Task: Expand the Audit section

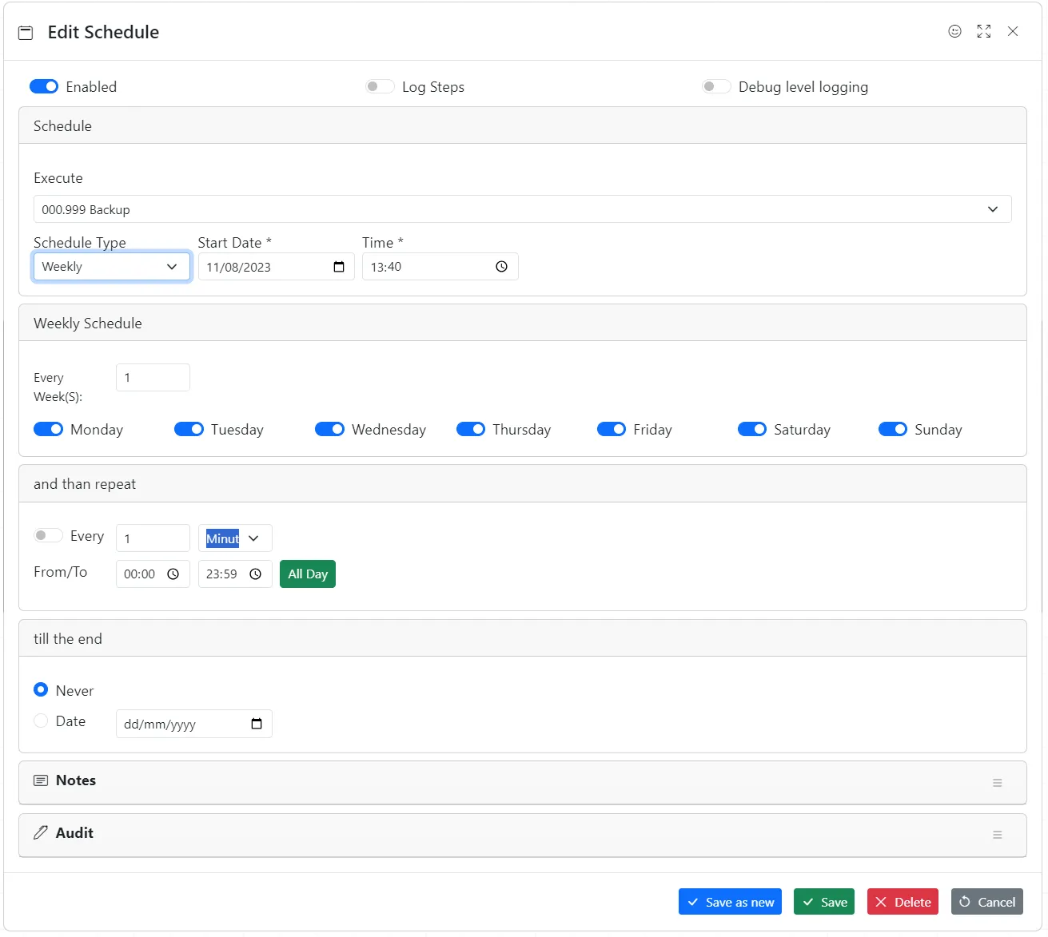Action: (997, 835)
